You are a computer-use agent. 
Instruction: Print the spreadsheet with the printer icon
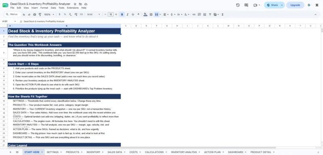35,15
